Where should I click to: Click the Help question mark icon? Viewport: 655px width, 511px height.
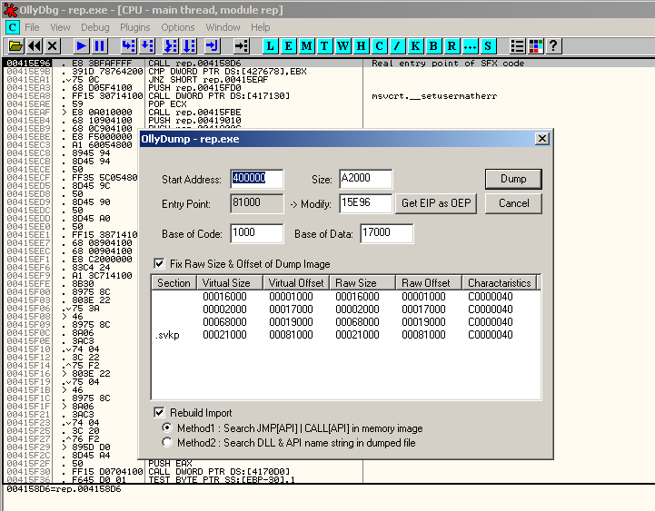click(x=553, y=45)
